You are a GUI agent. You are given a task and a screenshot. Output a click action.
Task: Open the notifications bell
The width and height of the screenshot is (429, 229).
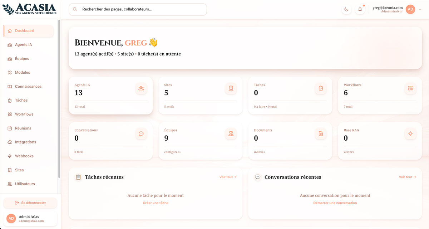click(360, 9)
